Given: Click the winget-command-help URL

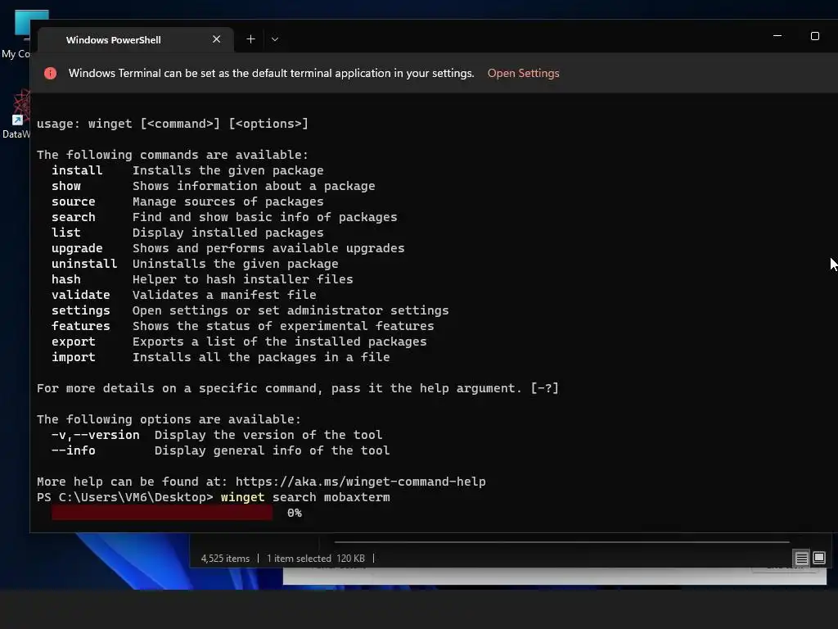Looking at the screenshot, I should (x=360, y=482).
